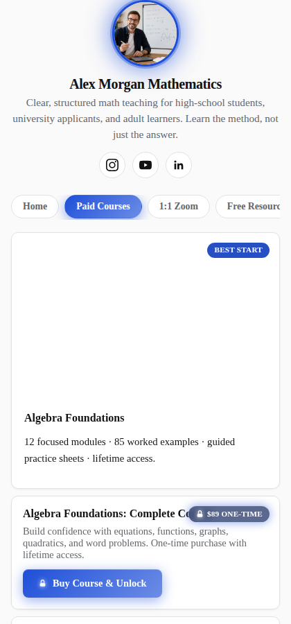Select the Paid Courses tab

tap(103, 207)
